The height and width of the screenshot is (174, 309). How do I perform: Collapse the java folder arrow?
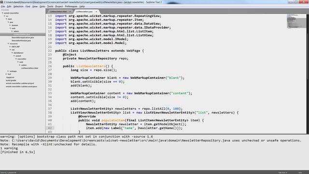coord(9,22)
